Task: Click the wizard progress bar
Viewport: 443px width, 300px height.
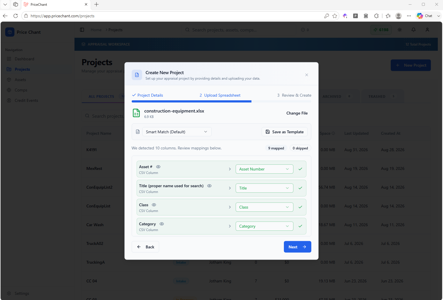Action: tap(221, 102)
